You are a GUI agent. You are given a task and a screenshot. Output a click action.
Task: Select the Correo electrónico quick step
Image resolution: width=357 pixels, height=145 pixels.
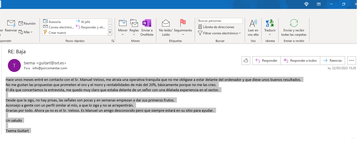point(59,27)
